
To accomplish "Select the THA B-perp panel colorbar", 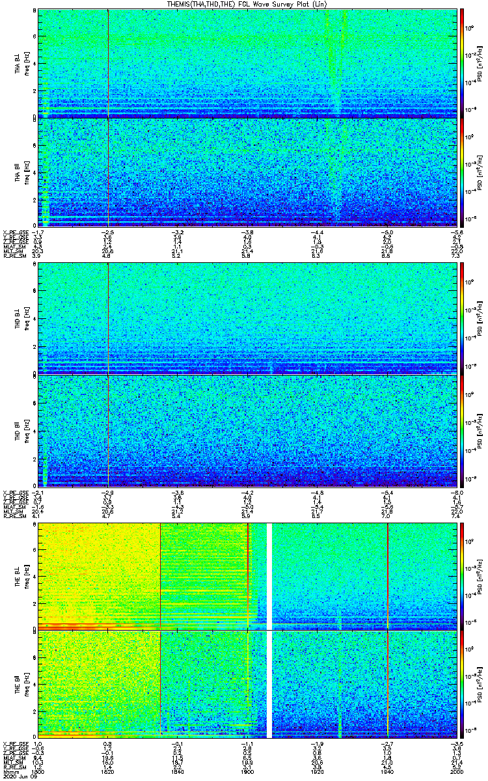I will pos(462,62).
